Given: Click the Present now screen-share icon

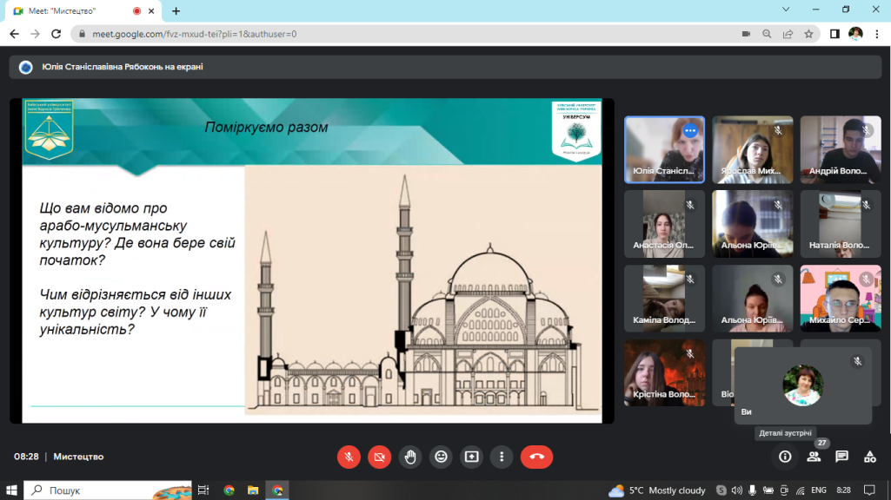Looking at the screenshot, I should tap(471, 457).
